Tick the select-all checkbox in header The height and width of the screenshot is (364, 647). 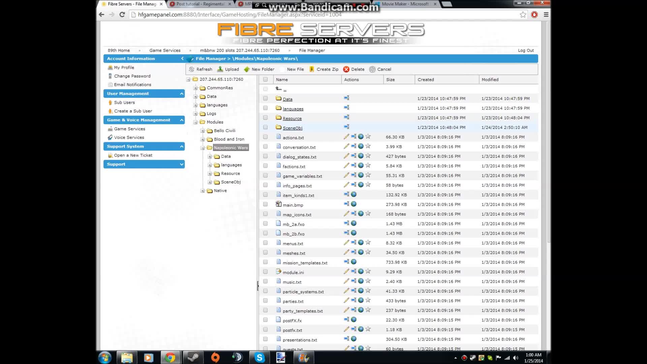click(265, 80)
